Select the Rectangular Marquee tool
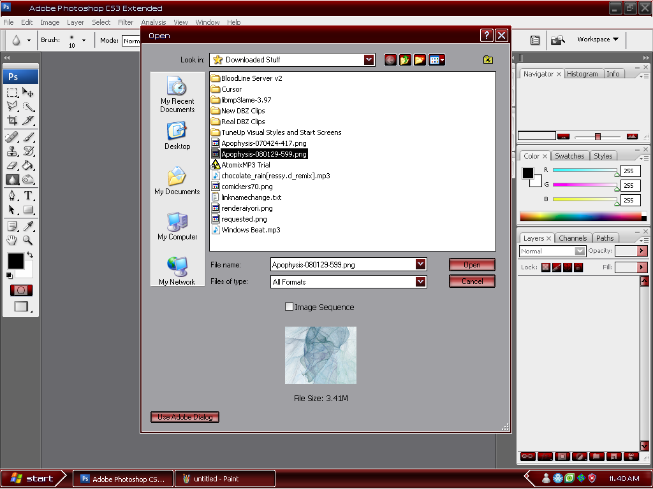The image size is (653, 489). [x=12, y=92]
